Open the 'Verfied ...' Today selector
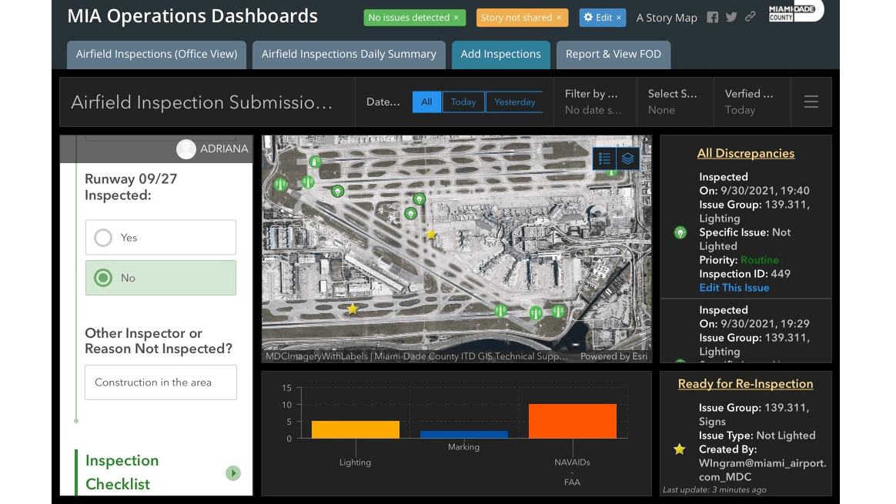Screen dimensions: 896x504 pos(752,102)
